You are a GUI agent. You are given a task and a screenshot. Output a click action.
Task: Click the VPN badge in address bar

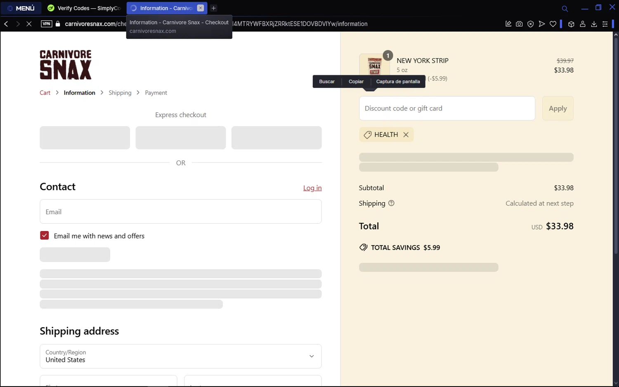point(47,24)
